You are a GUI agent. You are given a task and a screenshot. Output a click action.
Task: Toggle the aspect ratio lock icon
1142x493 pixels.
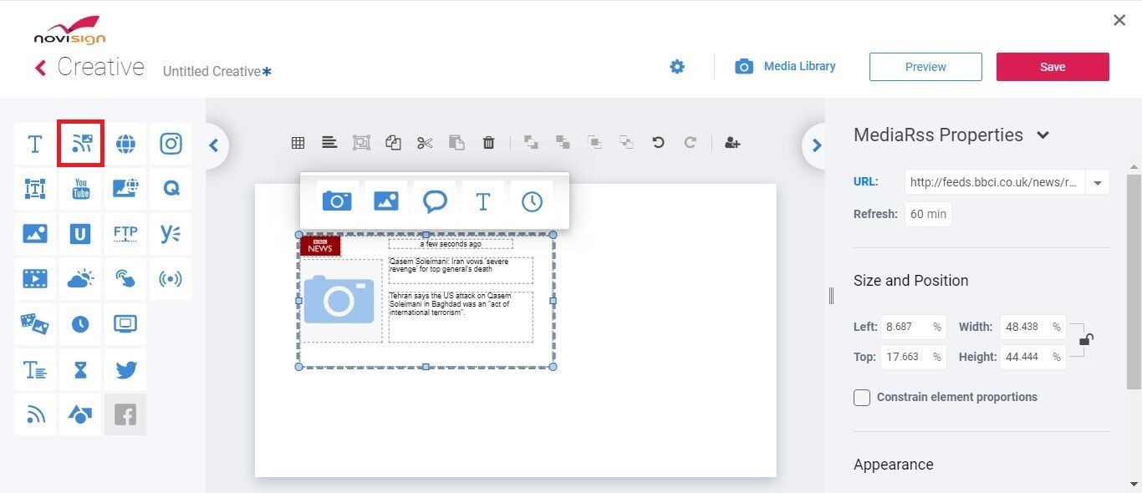pos(1085,339)
